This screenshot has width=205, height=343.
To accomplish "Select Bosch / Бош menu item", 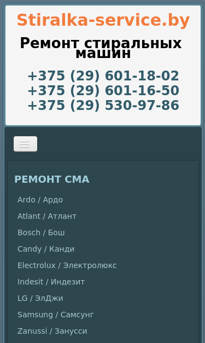I will [41, 232].
